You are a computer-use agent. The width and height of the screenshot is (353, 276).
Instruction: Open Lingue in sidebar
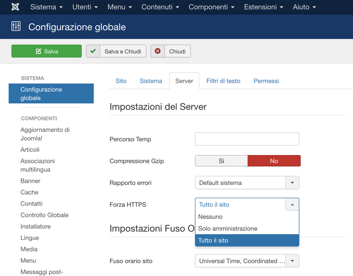pyautogui.click(x=30, y=238)
